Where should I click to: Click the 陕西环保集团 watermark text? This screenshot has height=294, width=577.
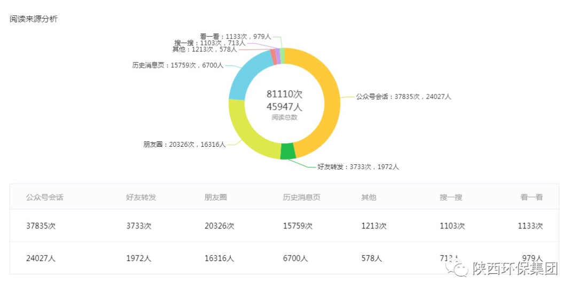point(515,268)
